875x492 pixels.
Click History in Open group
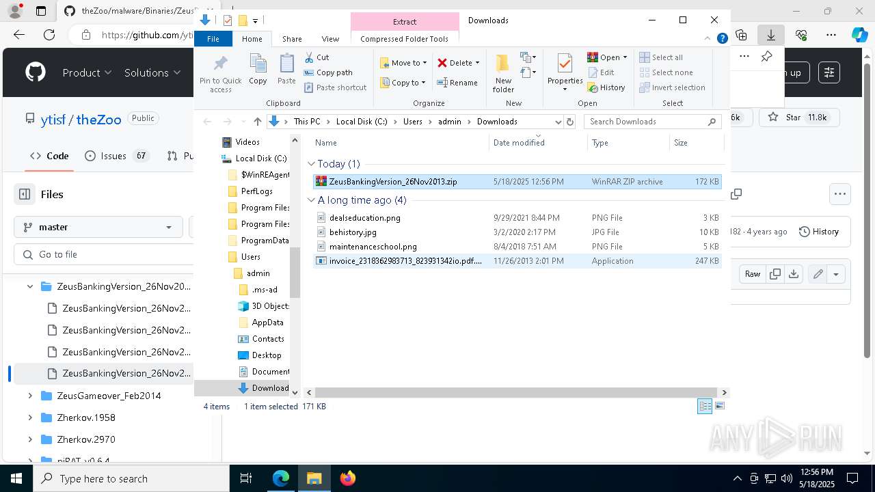coord(606,87)
